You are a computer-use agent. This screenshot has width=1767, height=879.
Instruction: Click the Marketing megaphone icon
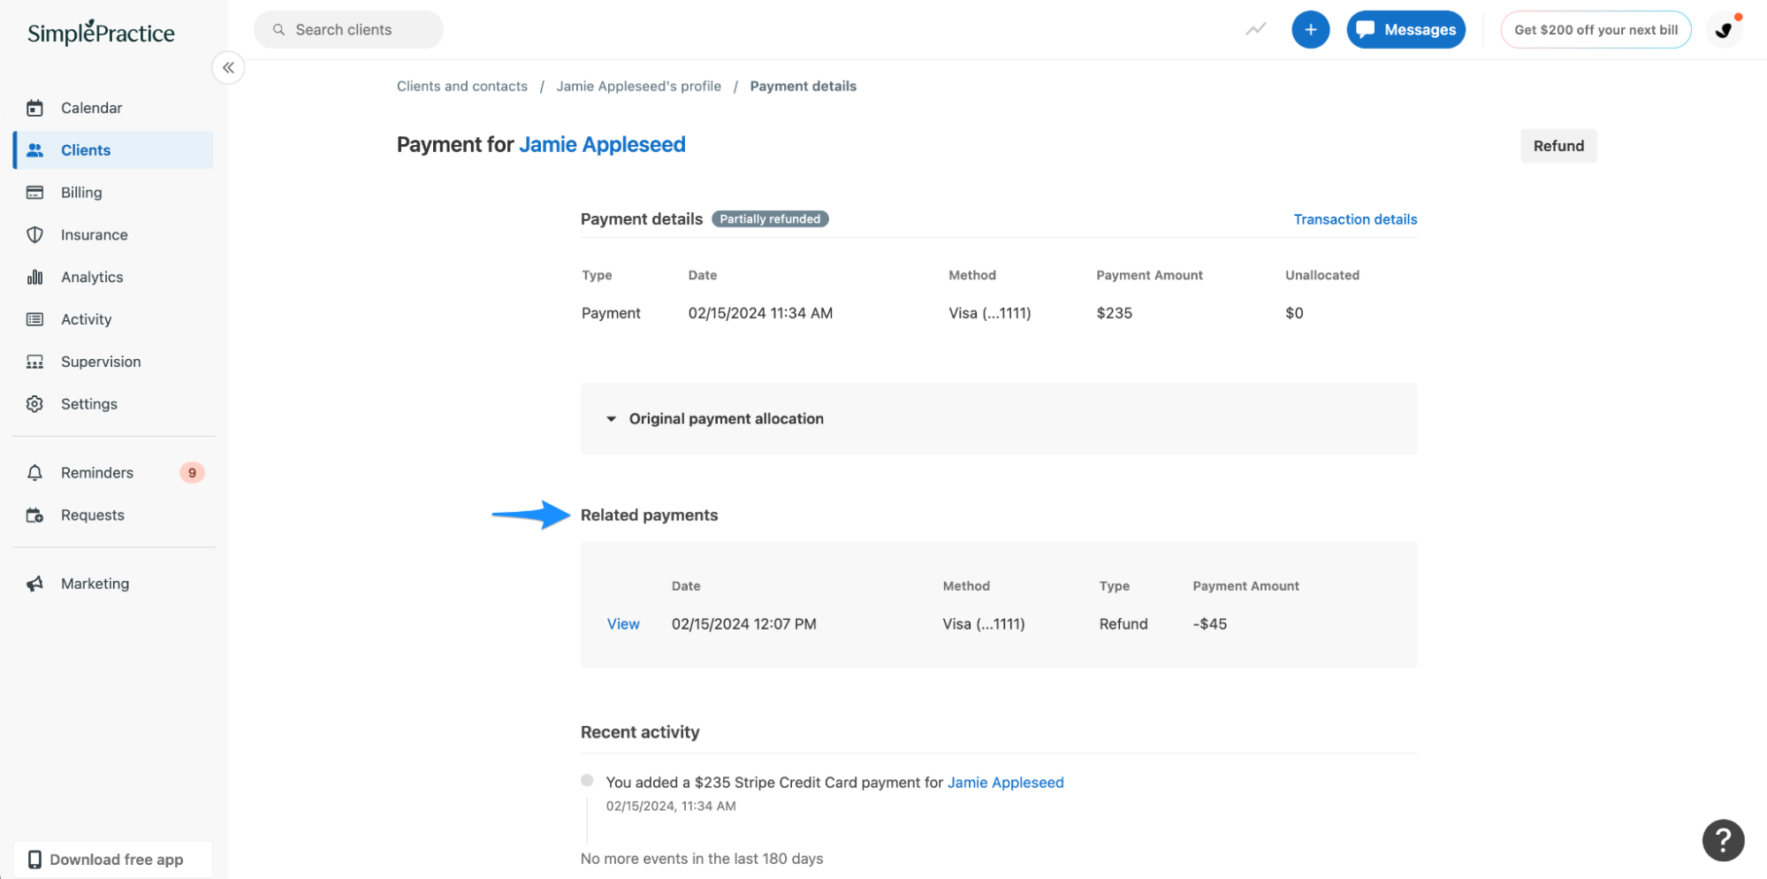tap(34, 584)
